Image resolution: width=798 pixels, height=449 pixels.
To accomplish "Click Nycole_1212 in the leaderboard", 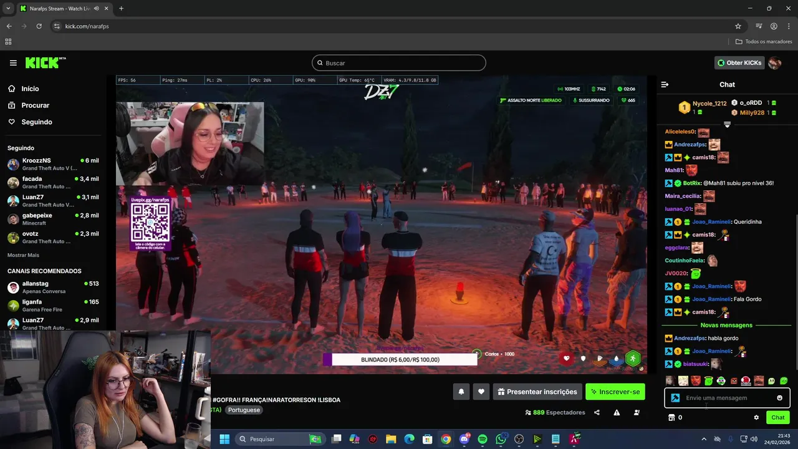I will (x=709, y=104).
